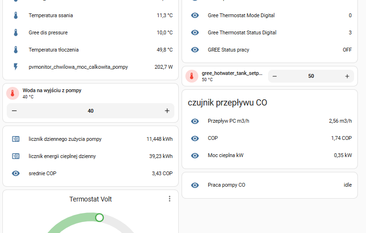Click counter icon for licznik energii cieplnej dzienny
Screen dimensions: 366x233
[16, 156]
